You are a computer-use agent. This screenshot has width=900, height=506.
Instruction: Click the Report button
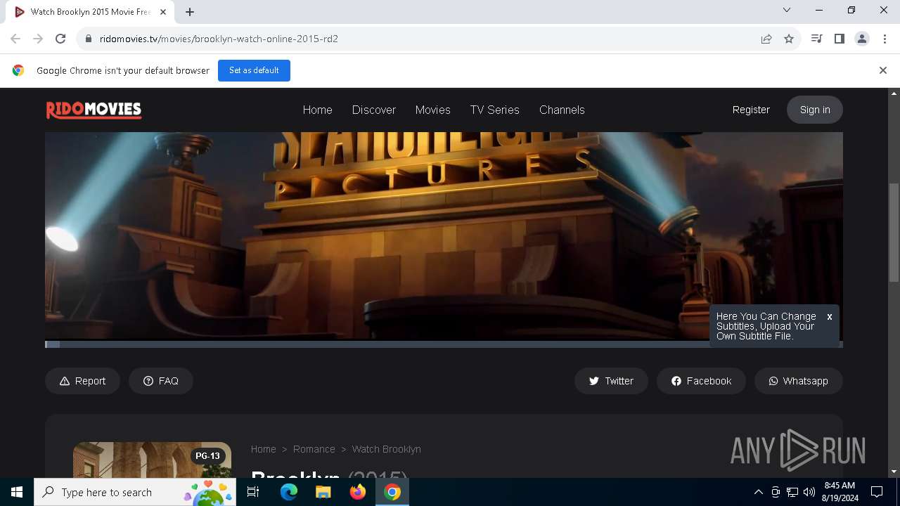82,381
